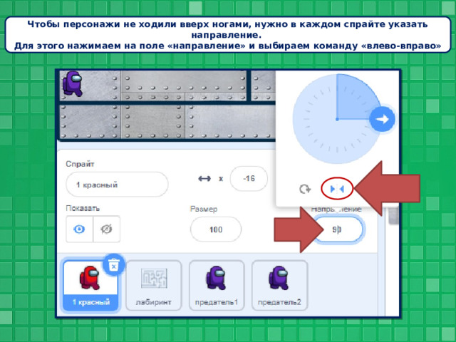
Task: Click the size field showing 100
Action: pyautogui.click(x=216, y=229)
